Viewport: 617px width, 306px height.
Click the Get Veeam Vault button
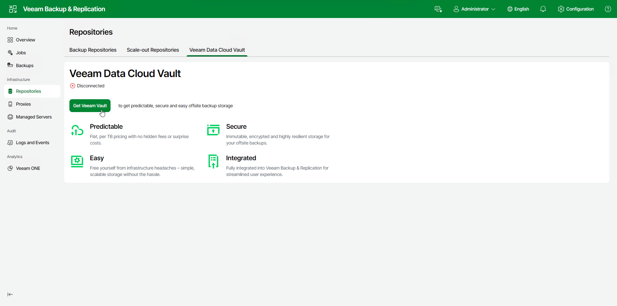click(90, 106)
